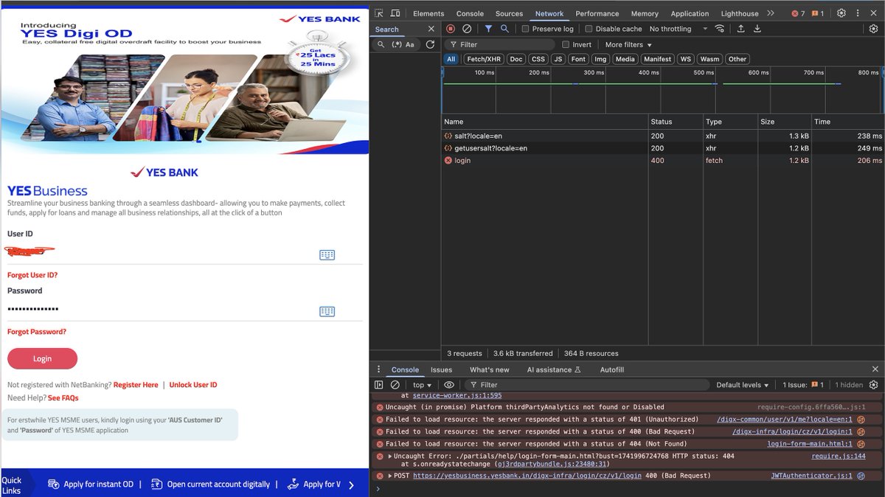The width and height of the screenshot is (885, 497).
Task: Open the No throttling dropdown
Action: (x=678, y=29)
